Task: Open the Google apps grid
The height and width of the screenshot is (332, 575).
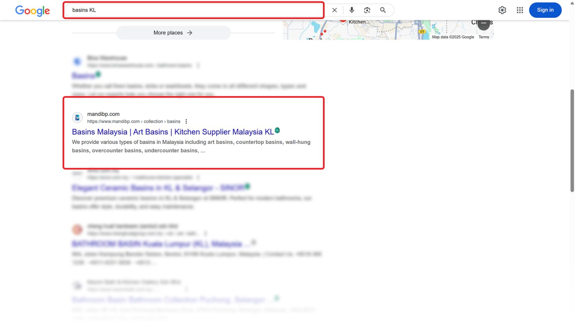Action: click(520, 10)
